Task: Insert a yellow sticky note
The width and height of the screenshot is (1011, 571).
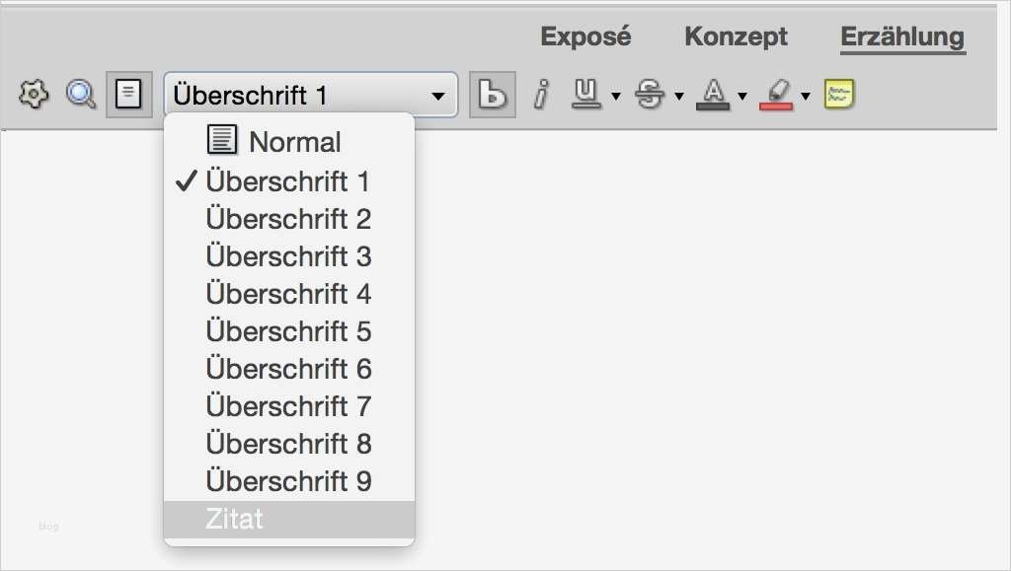Action: pyautogui.click(x=839, y=95)
